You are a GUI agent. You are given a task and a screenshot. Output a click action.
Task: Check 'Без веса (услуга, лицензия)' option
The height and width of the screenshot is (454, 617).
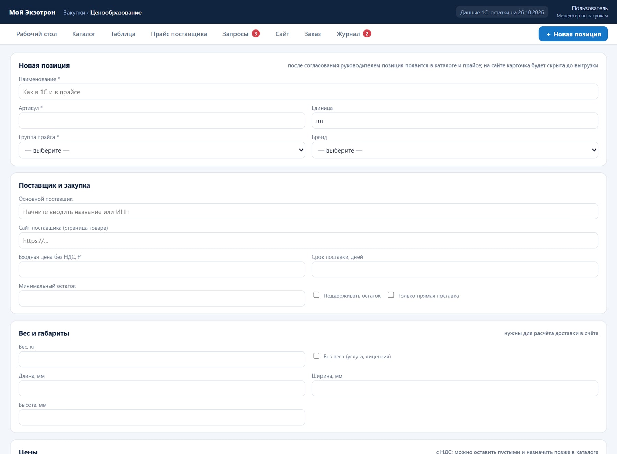pos(316,356)
